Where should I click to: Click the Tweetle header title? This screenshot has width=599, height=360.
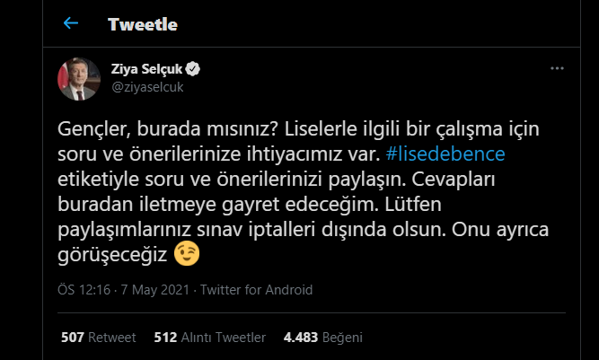[143, 24]
